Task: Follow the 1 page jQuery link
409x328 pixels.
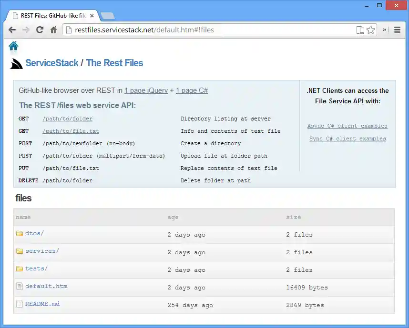Action: tap(146, 90)
